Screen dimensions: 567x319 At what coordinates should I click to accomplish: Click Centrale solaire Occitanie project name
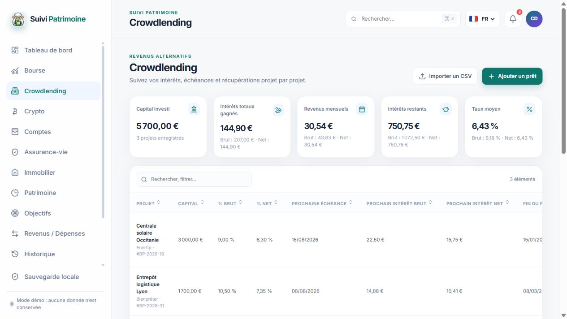tap(147, 233)
